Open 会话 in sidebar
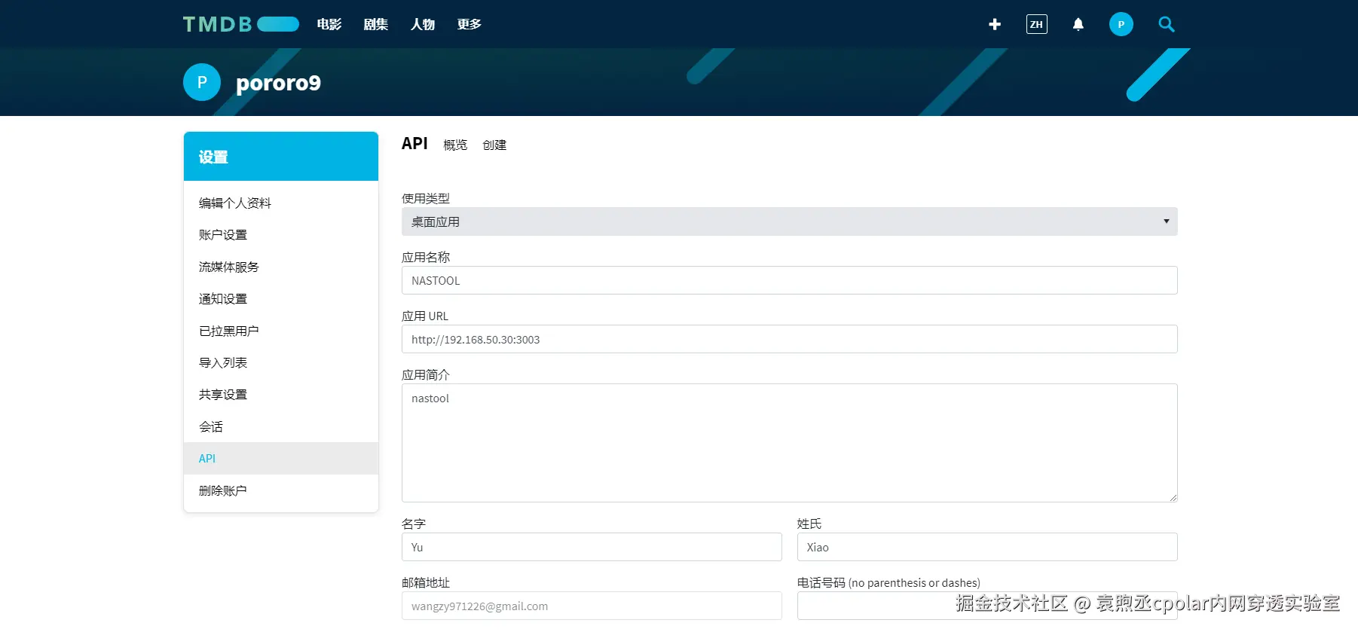This screenshot has width=1358, height=632. (x=281, y=426)
